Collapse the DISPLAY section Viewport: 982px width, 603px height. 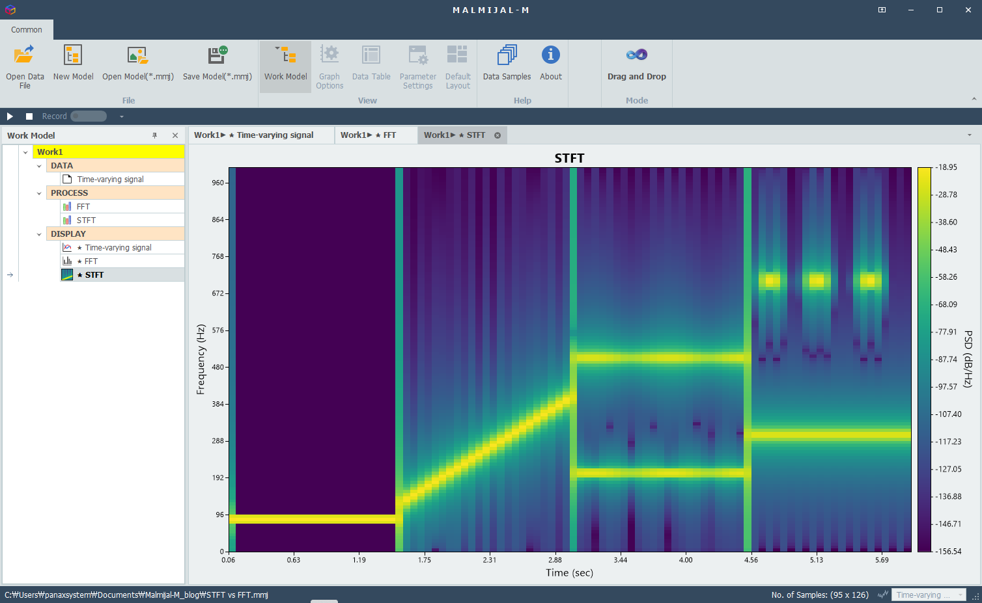coord(39,234)
